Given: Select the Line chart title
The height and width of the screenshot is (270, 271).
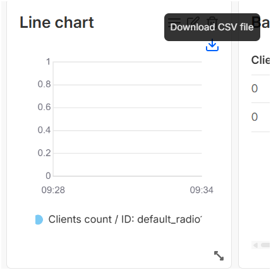Looking at the screenshot, I should tap(57, 22).
